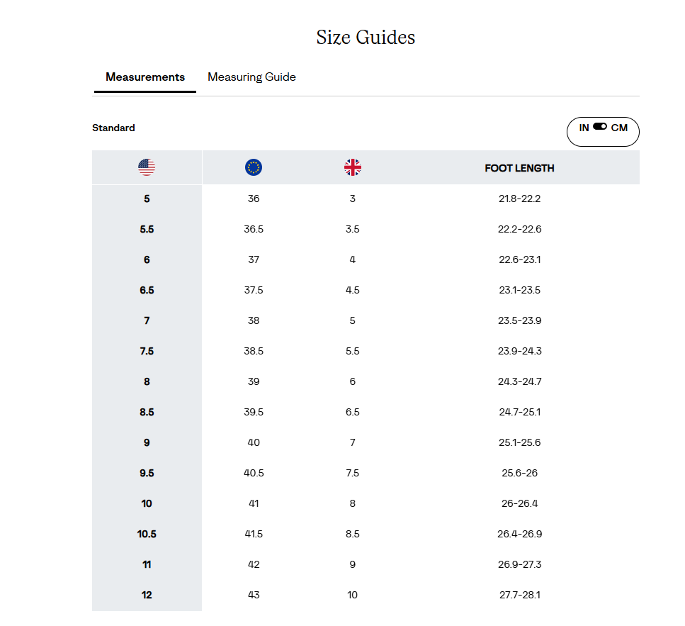
Task: Click UK size 6.5 value
Action: 353,412
